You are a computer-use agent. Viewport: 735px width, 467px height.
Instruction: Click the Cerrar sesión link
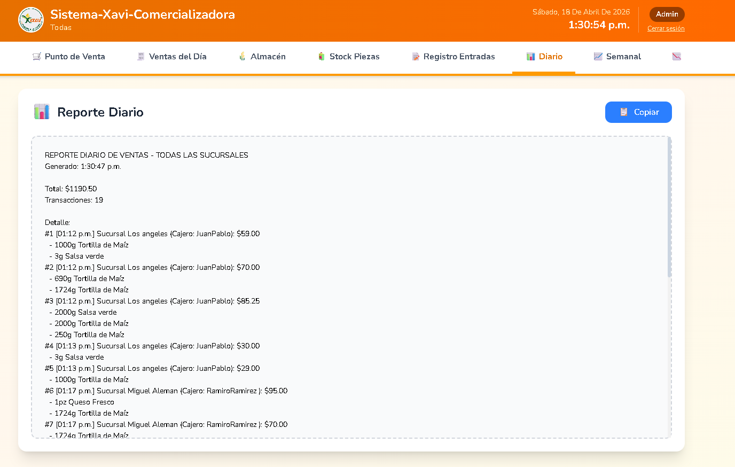pos(666,28)
